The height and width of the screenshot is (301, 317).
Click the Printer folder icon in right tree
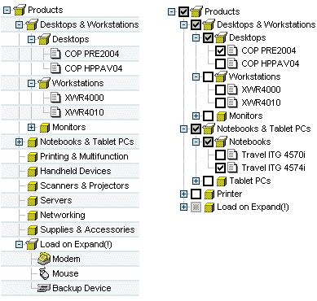[x=209, y=194]
